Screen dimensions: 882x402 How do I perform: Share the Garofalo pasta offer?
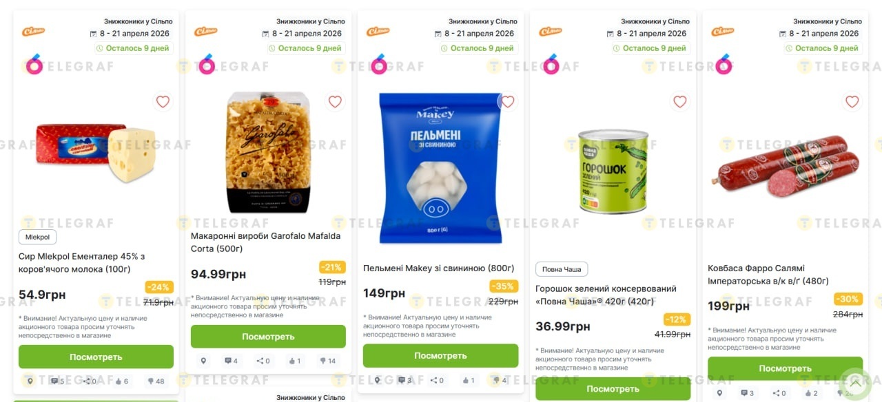[x=263, y=361]
